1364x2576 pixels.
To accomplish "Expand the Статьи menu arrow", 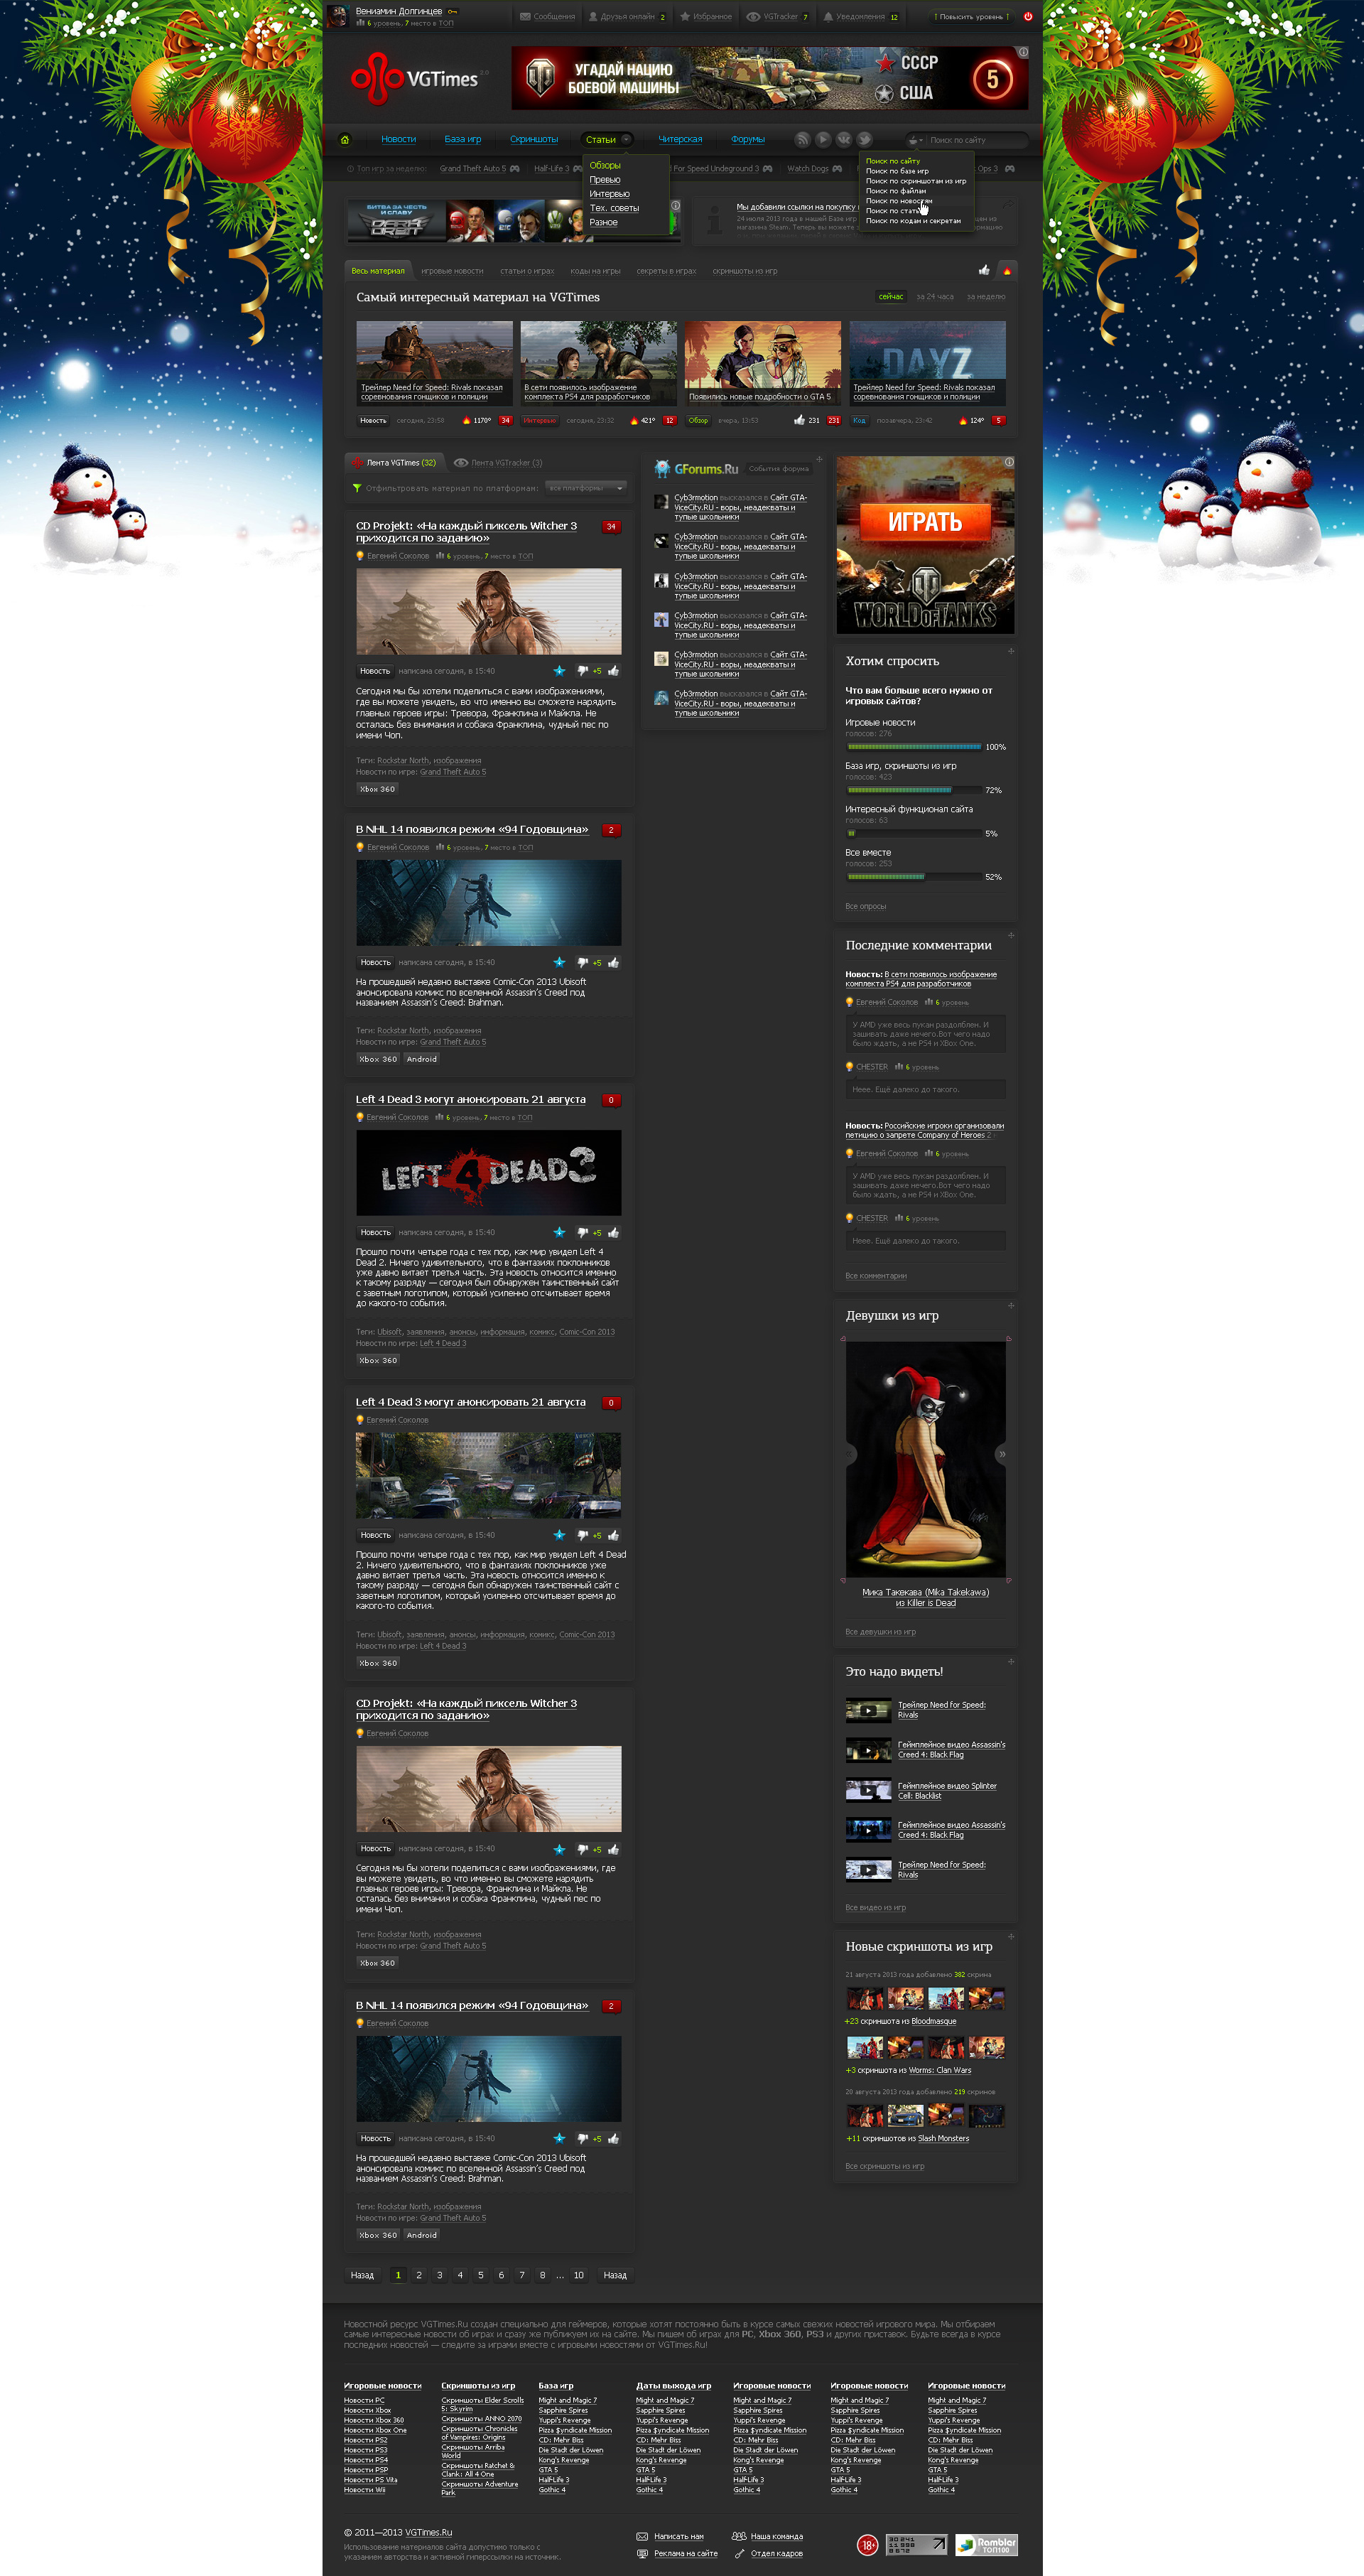I will tap(626, 140).
